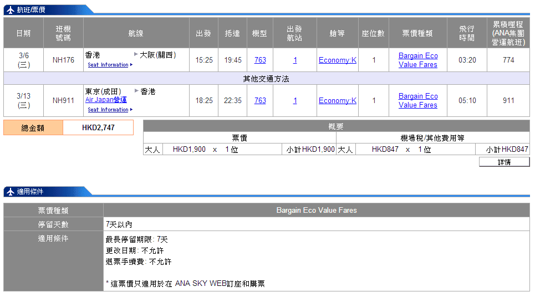Select Economy:K cabin class link for NH911
Screen dimensions: 535x297
click(337, 100)
